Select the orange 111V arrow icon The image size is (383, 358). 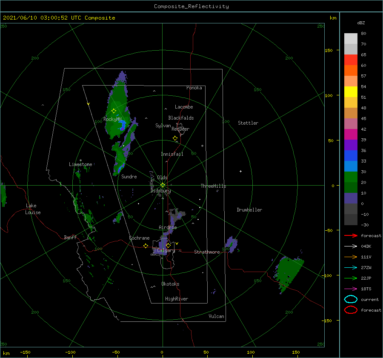[351, 257]
